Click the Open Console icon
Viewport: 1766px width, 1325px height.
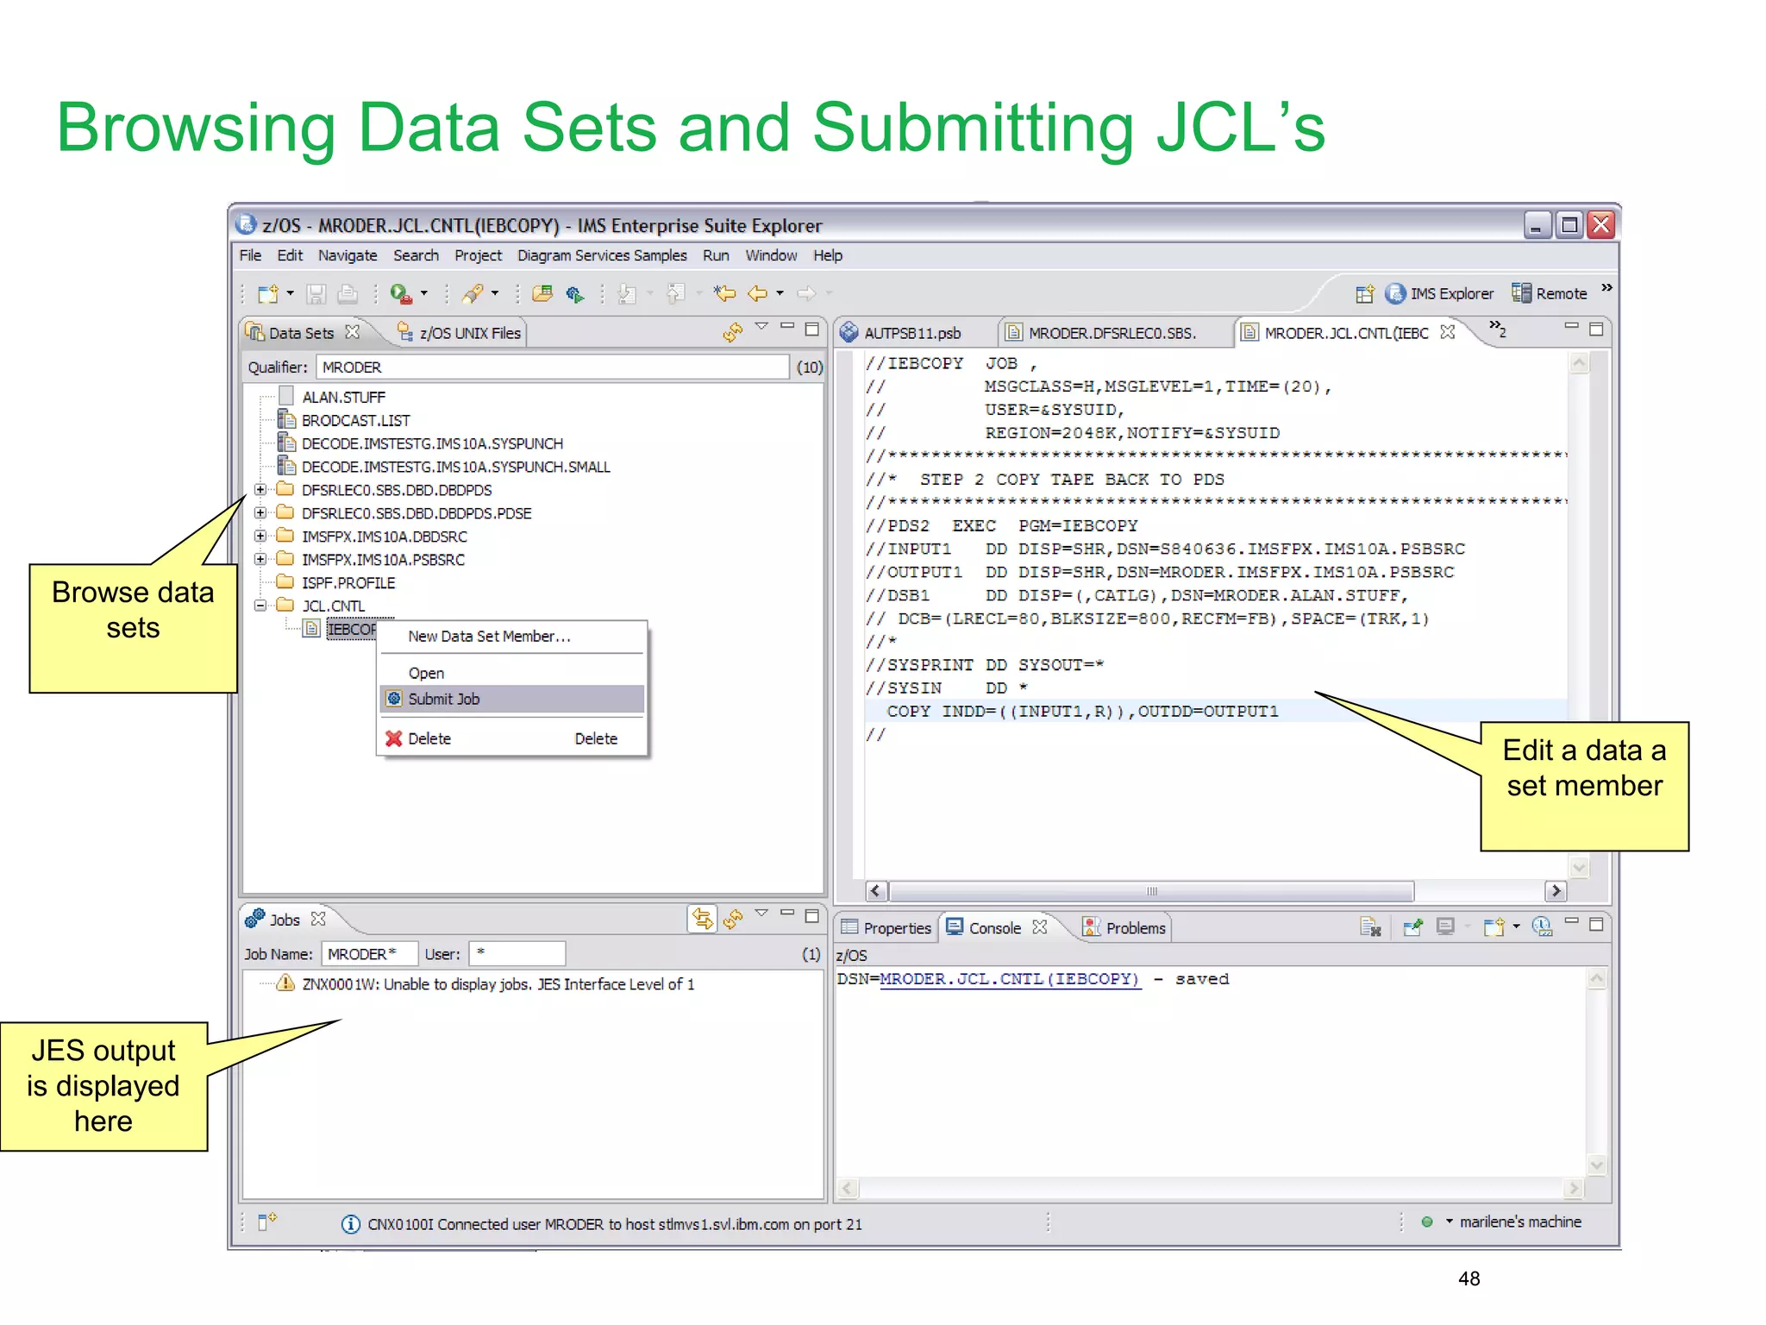click(1494, 927)
